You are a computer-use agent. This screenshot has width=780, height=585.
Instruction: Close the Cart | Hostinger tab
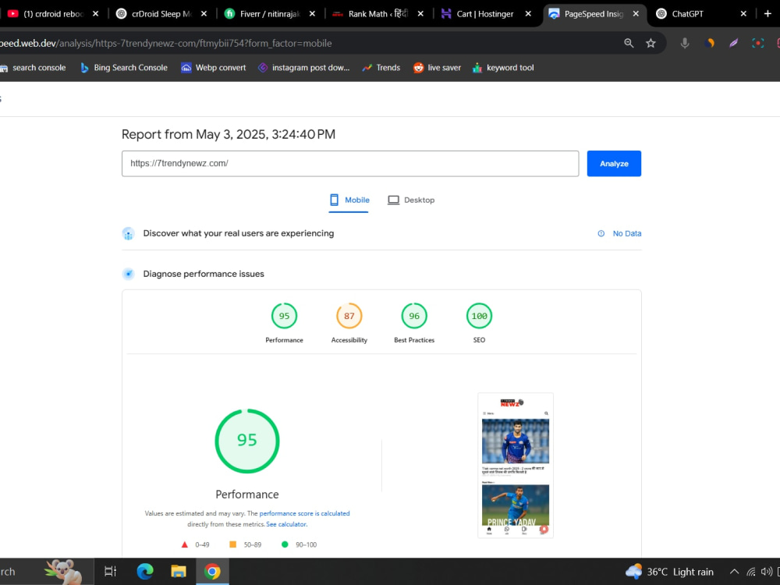click(528, 14)
